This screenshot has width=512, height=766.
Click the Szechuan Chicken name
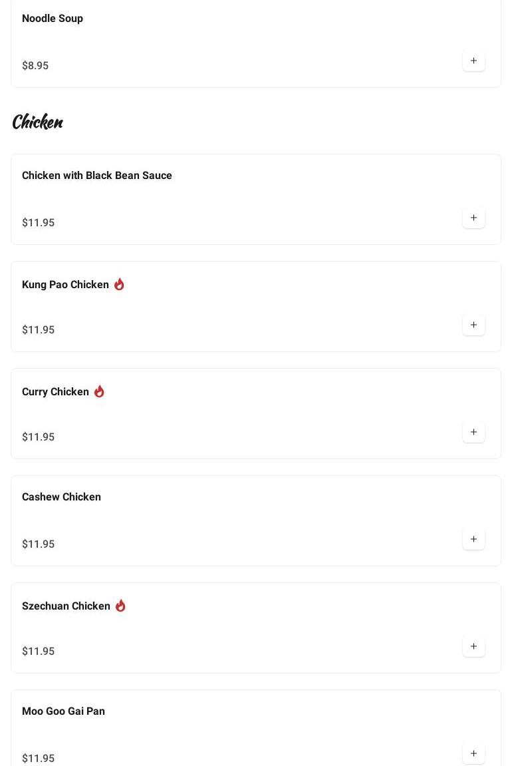[x=66, y=606]
